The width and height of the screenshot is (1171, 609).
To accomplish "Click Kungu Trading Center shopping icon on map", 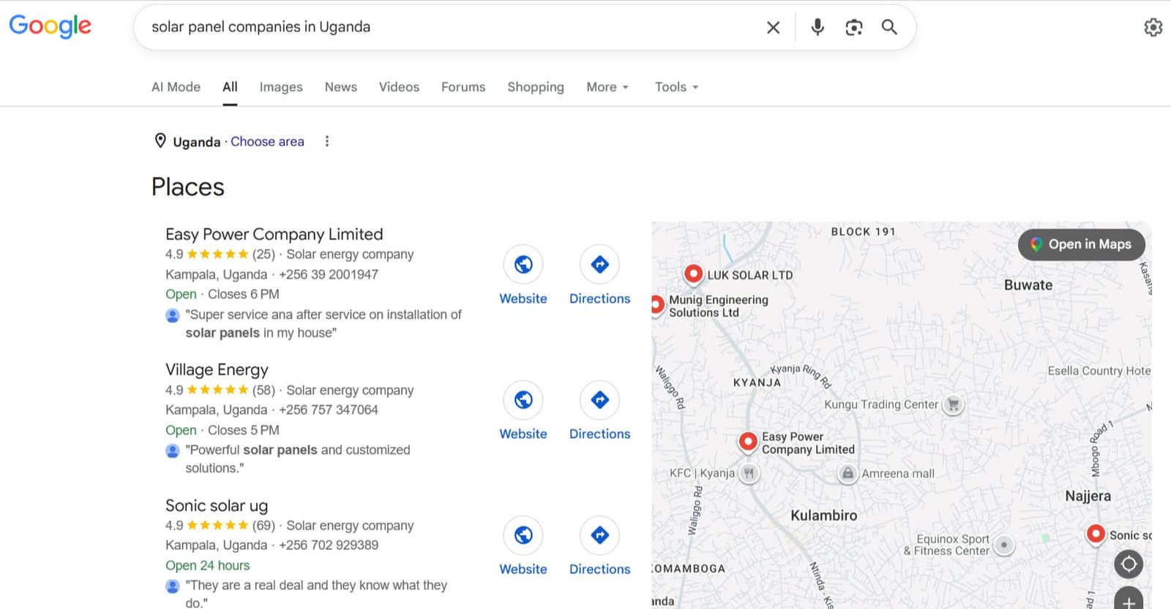I will pyautogui.click(x=953, y=404).
